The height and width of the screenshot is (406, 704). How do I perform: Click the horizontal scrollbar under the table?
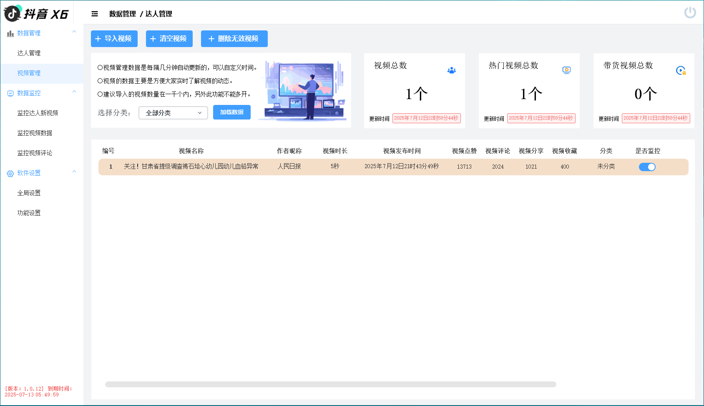pyautogui.click(x=331, y=384)
